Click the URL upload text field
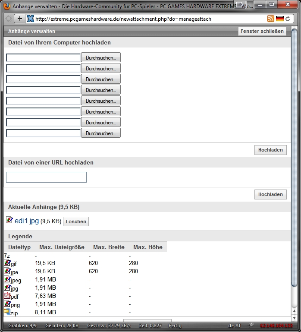301x332 pixels. coord(46,177)
